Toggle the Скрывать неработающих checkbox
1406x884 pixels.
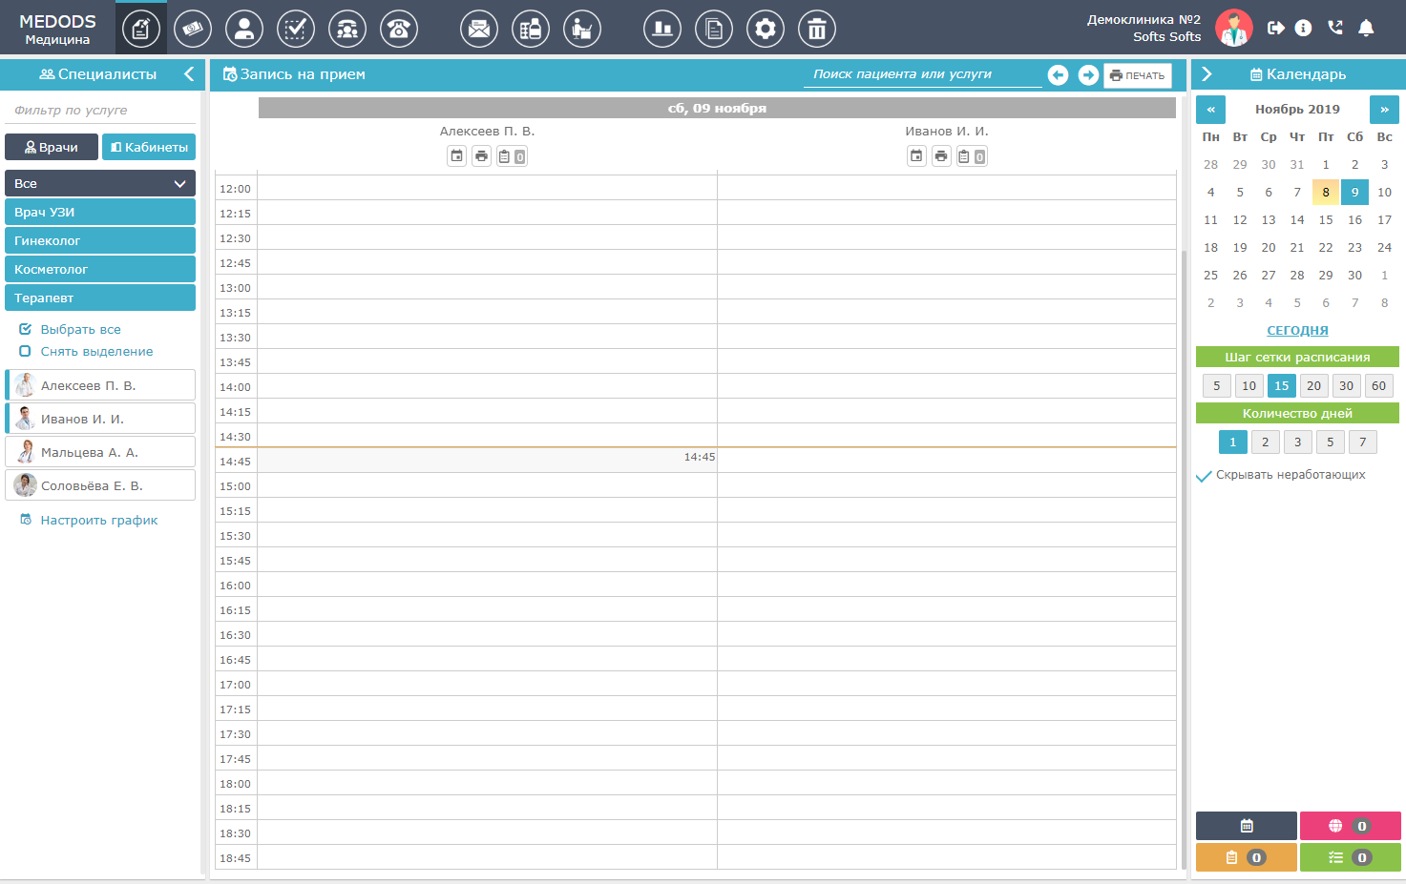[x=1205, y=476]
